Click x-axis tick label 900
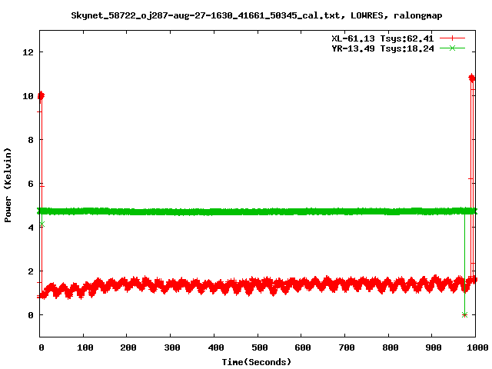The width and height of the screenshot is (492, 369). click(434, 347)
